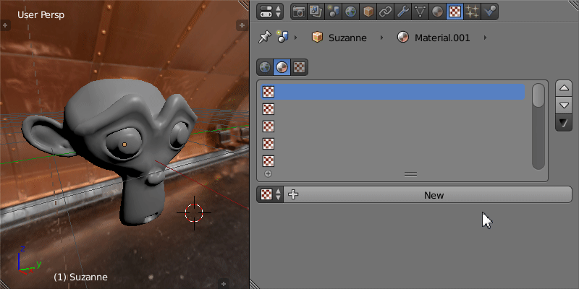Show material textures with the sphere button
The image size is (579, 289).
(x=282, y=67)
